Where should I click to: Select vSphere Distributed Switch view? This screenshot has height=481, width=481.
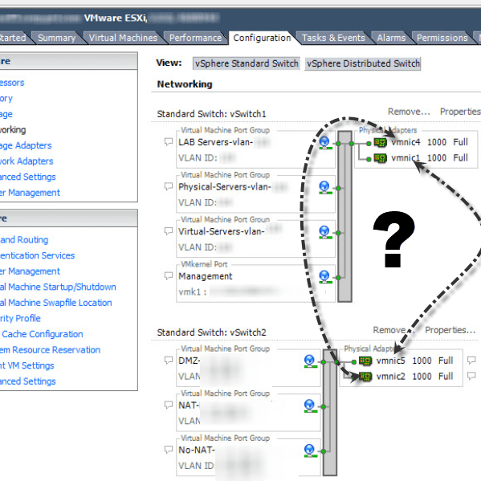tap(363, 63)
